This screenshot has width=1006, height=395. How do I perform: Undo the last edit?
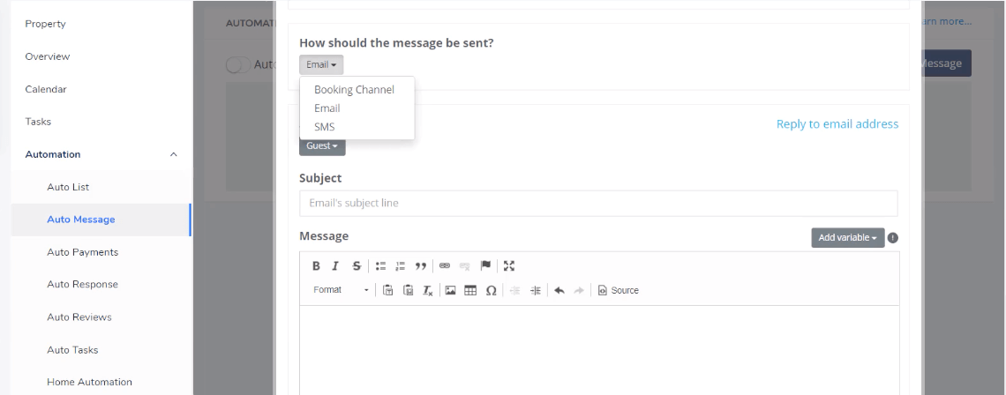tap(559, 290)
